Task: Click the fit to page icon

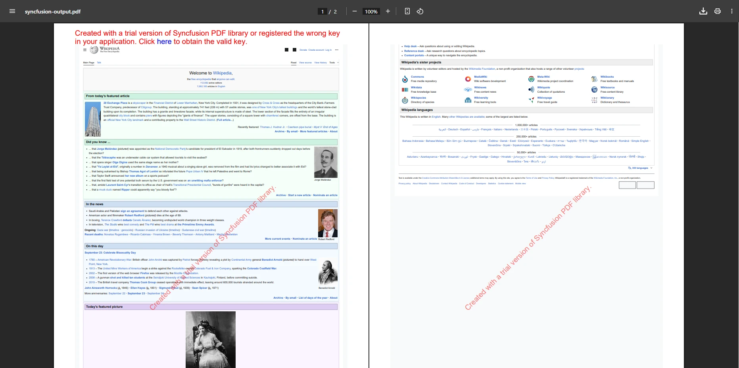Action: point(407,11)
